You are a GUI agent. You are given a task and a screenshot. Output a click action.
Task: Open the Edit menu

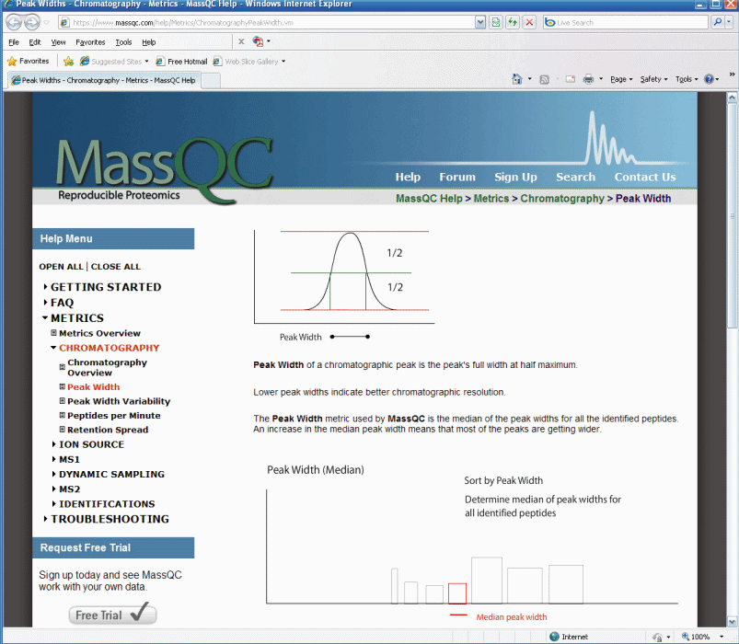click(35, 42)
